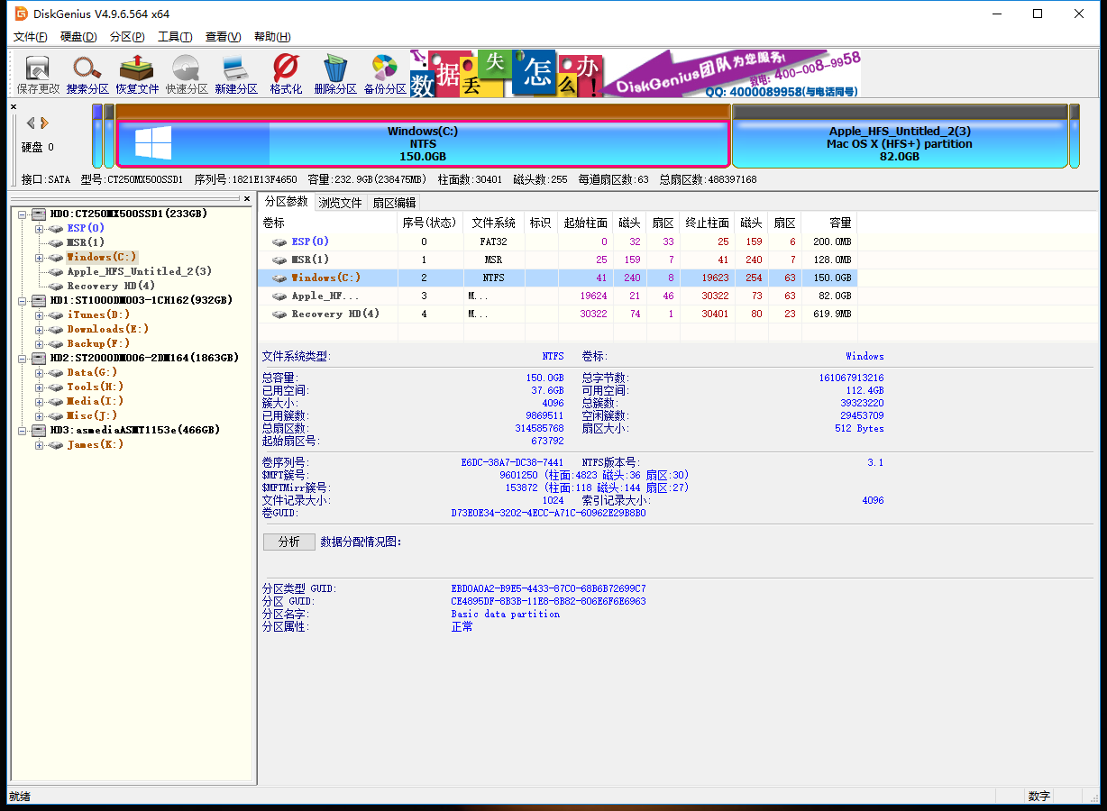Collapse the HD0 disk tree node
Viewport: 1107px width, 811px height.
(x=22, y=214)
